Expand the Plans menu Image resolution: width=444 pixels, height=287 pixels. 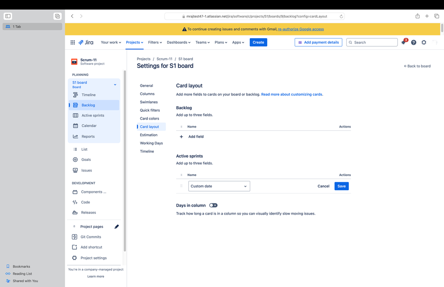pyautogui.click(x=221, y=43)
